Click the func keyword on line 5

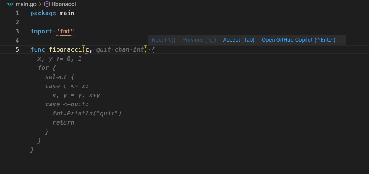point(38,49)
